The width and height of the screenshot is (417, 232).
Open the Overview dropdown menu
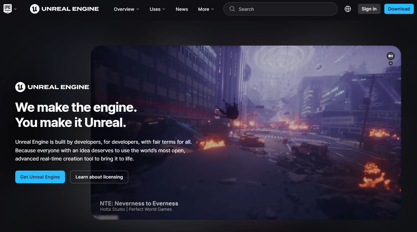pyautogui.click(x=126, y=9)
